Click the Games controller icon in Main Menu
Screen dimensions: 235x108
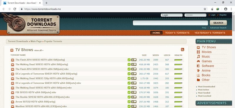(x=198, y=61)
